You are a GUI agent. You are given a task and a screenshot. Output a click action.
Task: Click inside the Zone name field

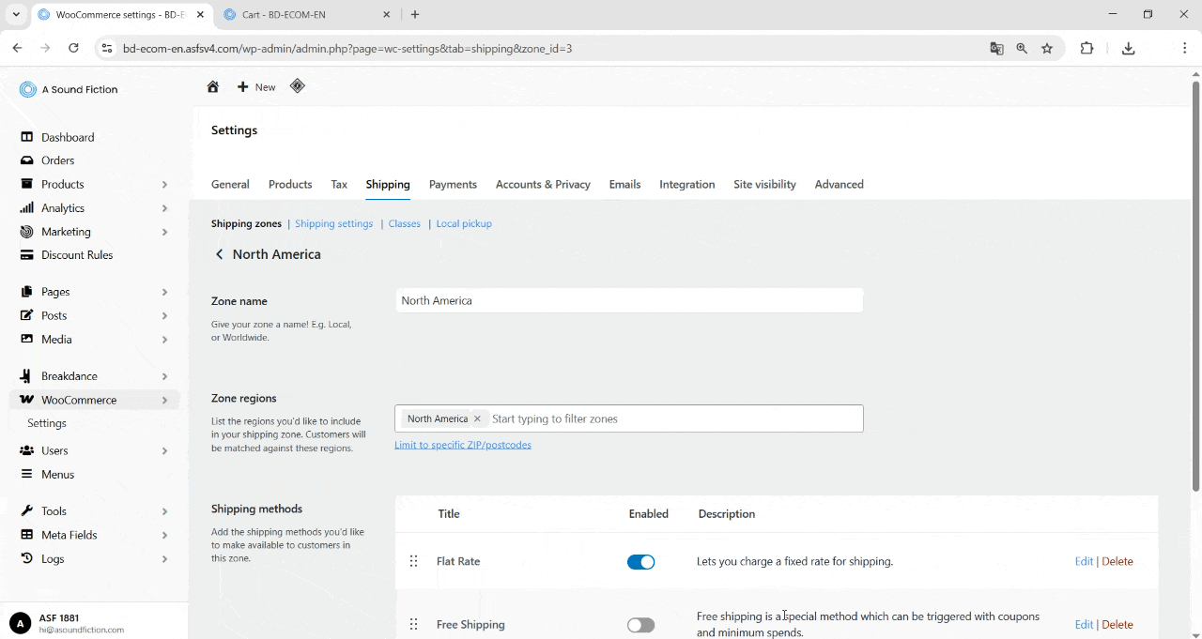point(628,300)
